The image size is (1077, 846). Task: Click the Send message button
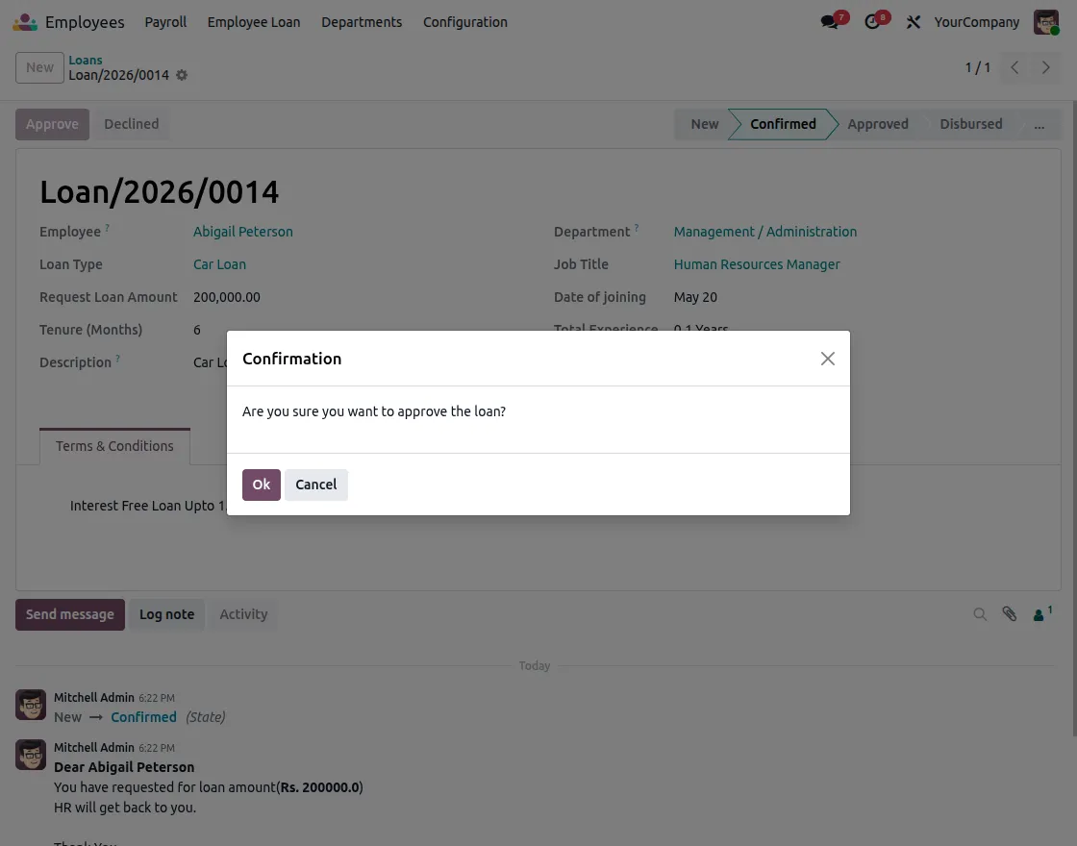pos(70,614)
